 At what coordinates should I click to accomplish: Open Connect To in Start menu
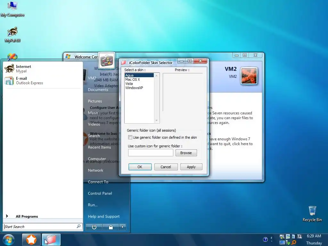coord(98,182)
